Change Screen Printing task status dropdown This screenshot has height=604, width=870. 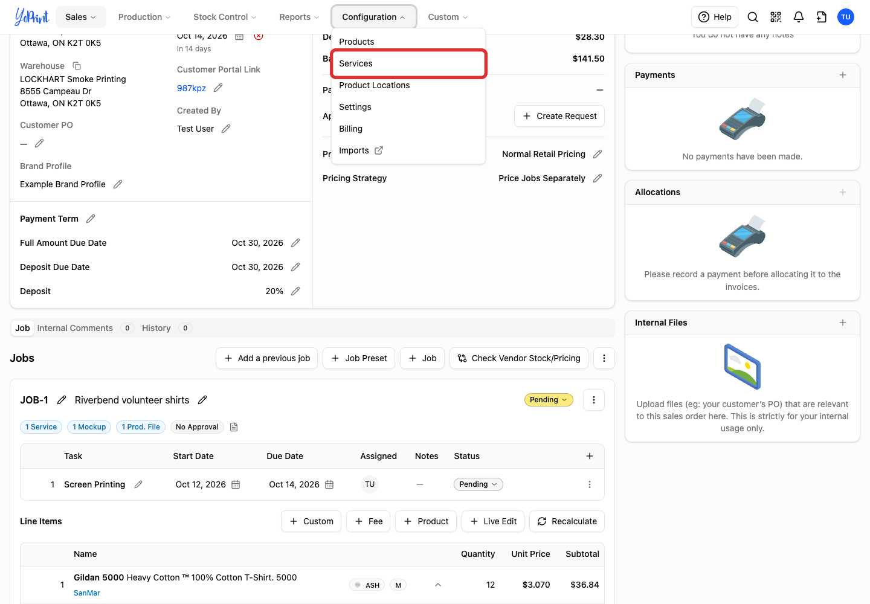(478, 484)
